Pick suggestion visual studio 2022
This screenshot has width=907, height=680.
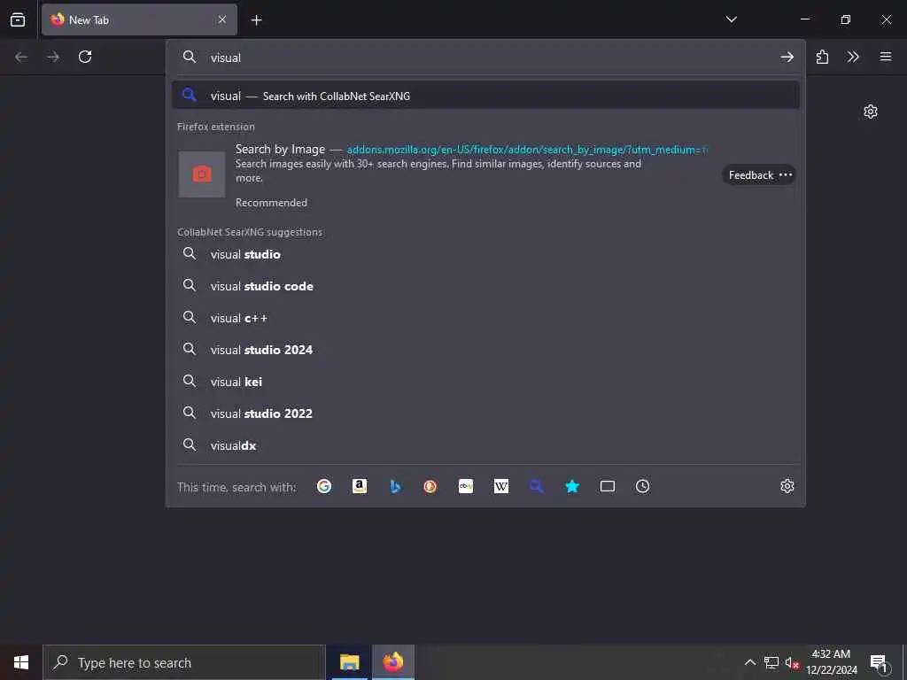[486, 413]
